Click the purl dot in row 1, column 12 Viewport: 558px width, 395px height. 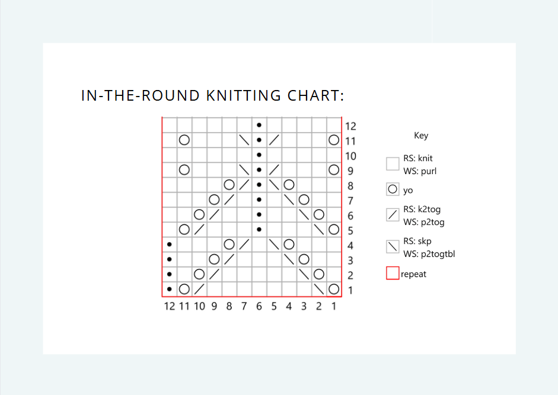[x=170, y=289]
